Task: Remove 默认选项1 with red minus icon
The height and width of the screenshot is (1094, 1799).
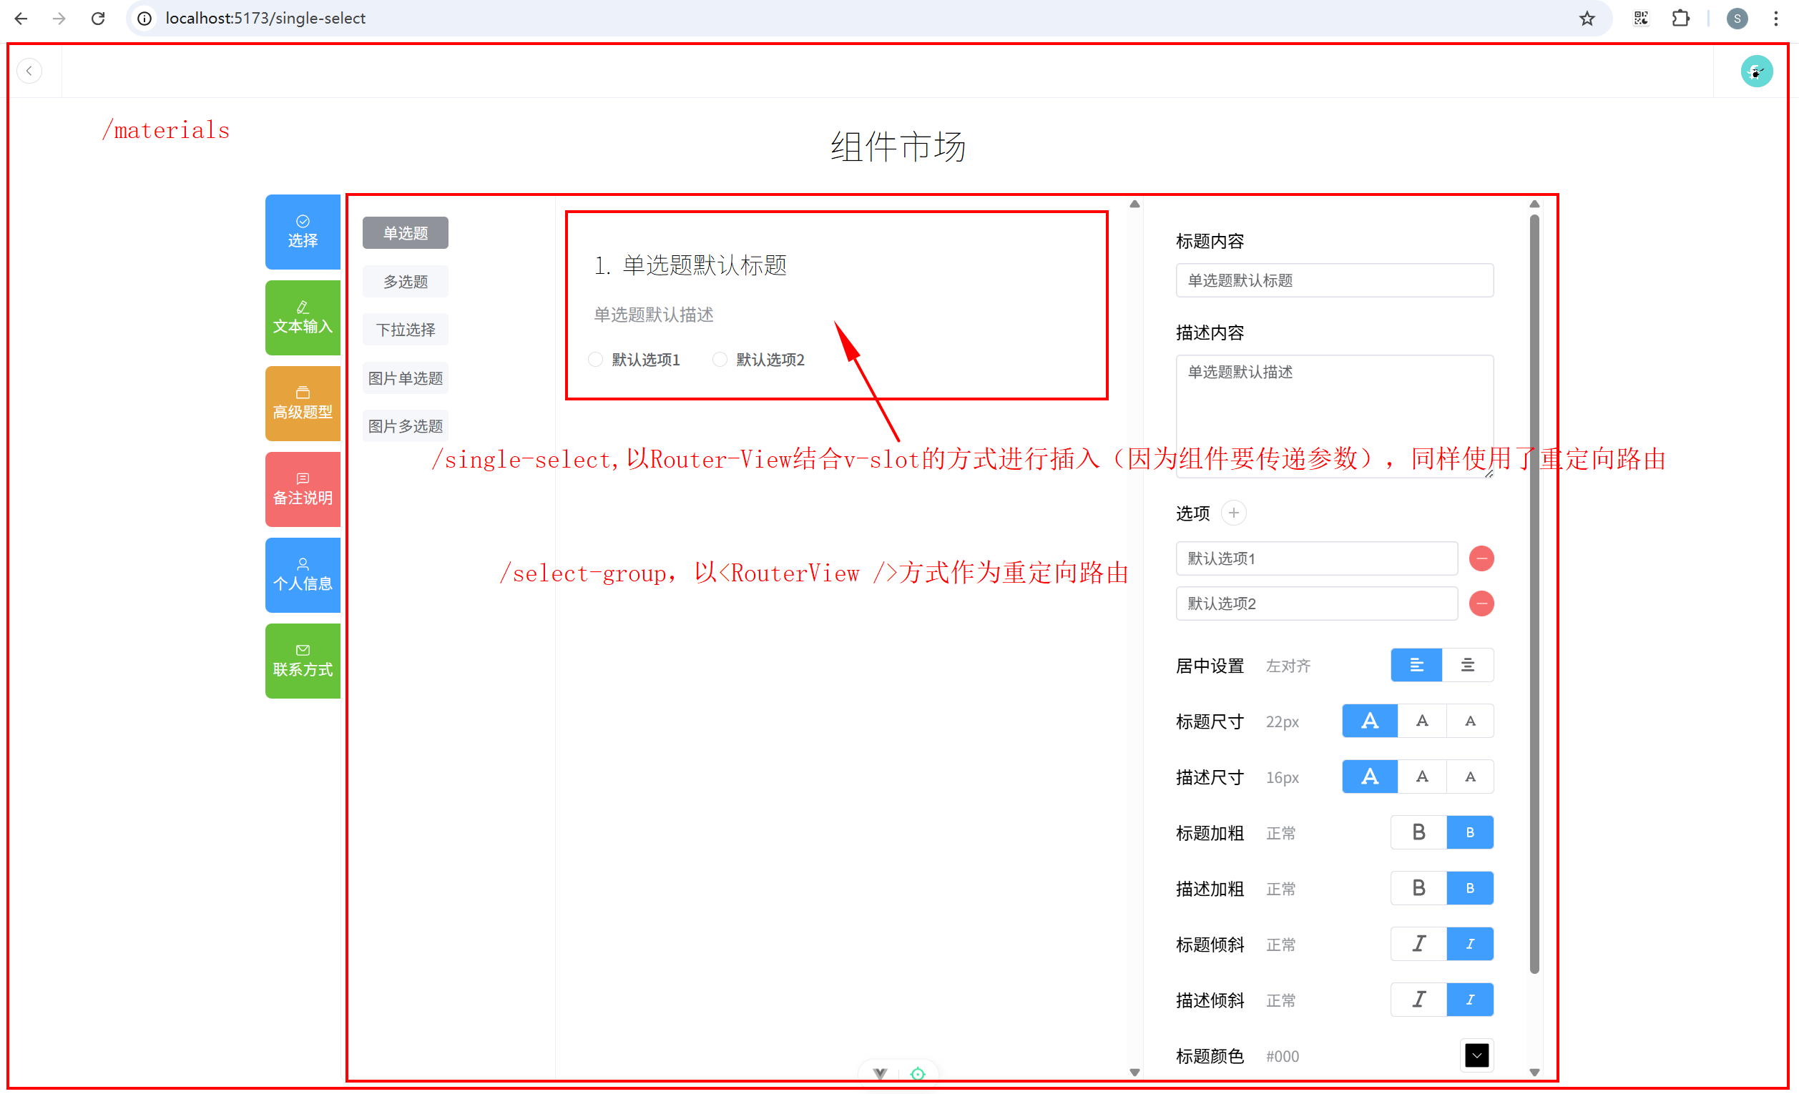Action: (1481, 558)
